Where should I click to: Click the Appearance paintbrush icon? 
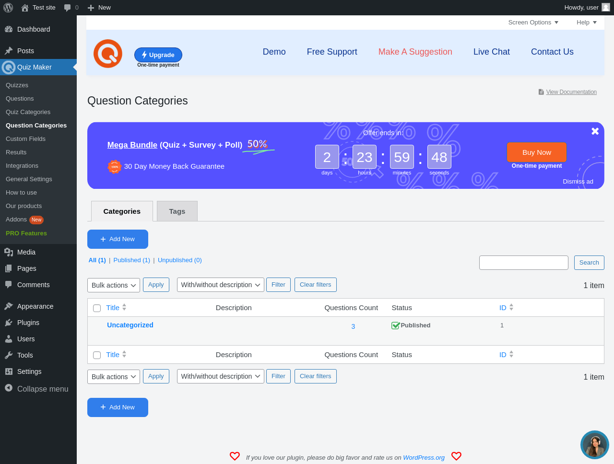[9, 306]
